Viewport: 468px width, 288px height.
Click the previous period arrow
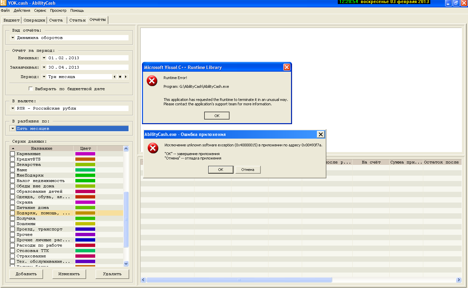114,77
